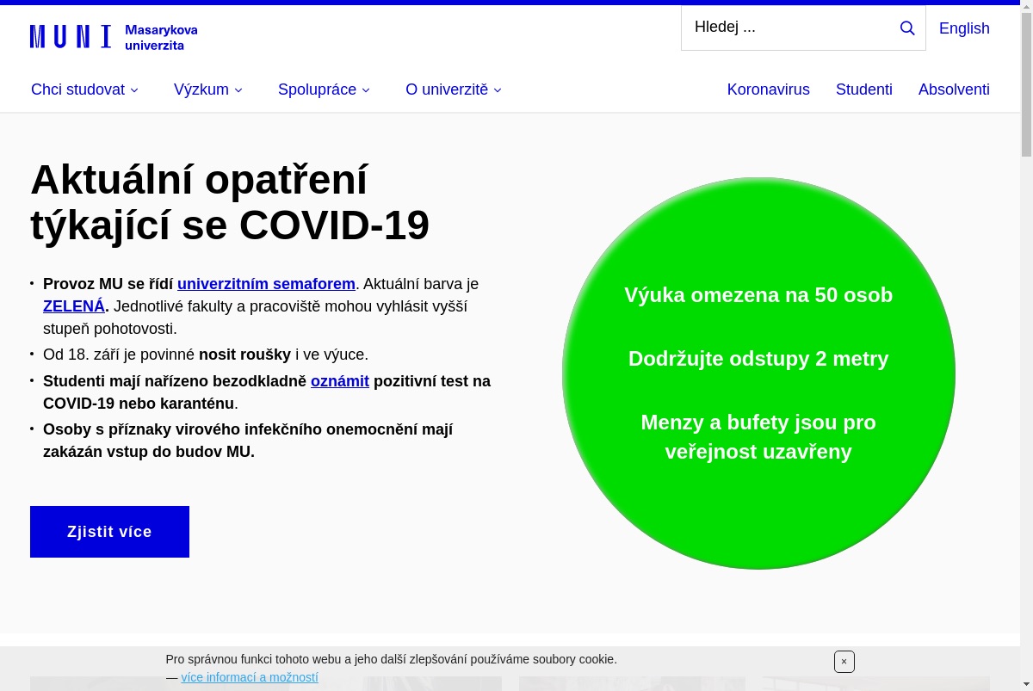Click the scrollbar up arrow
Image resolution: width=1033 pixels, height=691 pixels.
(1026, 5)
